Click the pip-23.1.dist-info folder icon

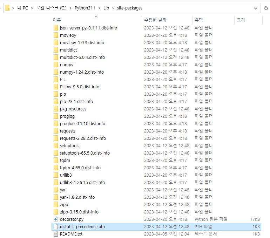pyautogui.click(x=56, y=101)
